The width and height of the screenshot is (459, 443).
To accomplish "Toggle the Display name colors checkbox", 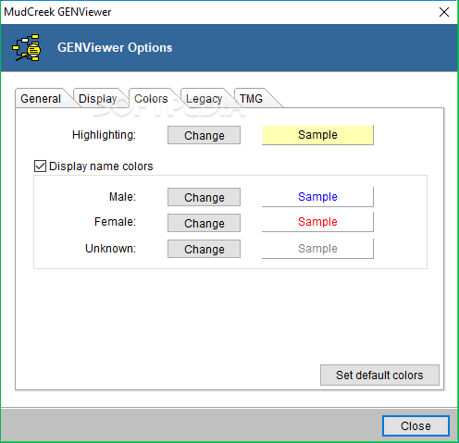I will coord(40,166).
